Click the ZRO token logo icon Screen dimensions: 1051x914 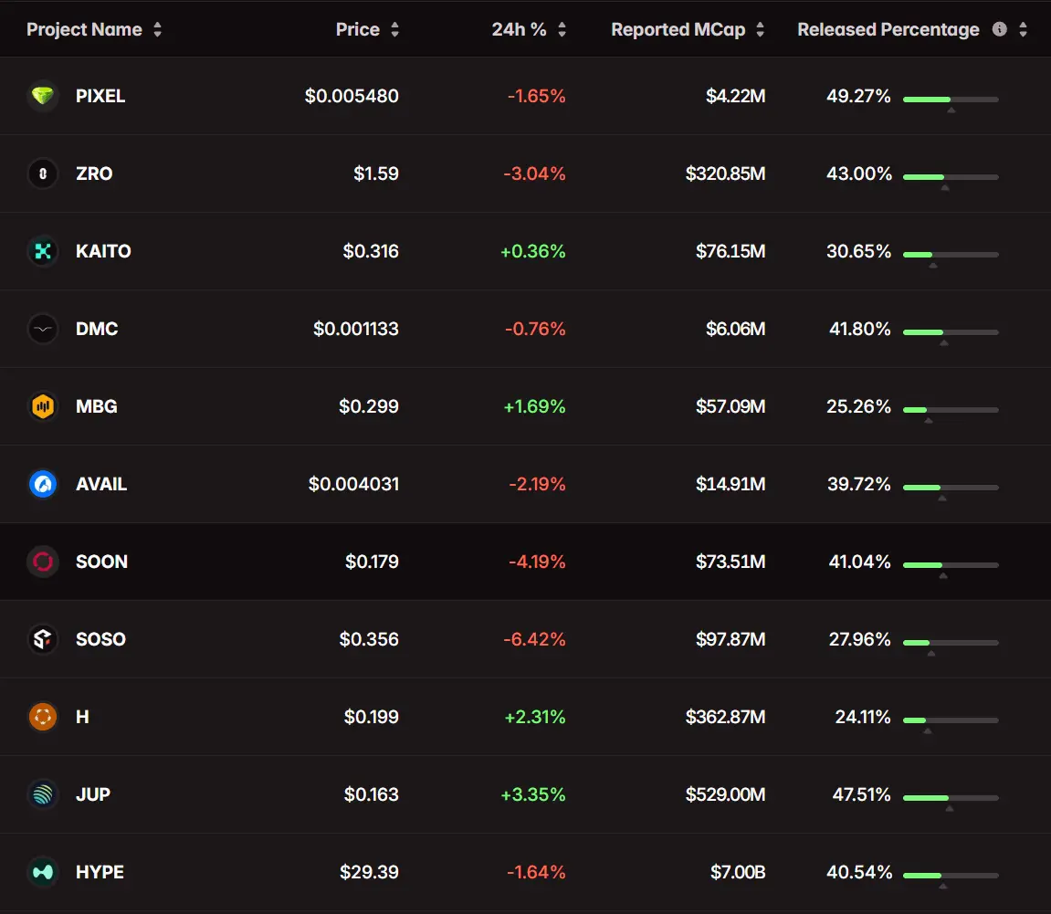click(x=43, y=173)
